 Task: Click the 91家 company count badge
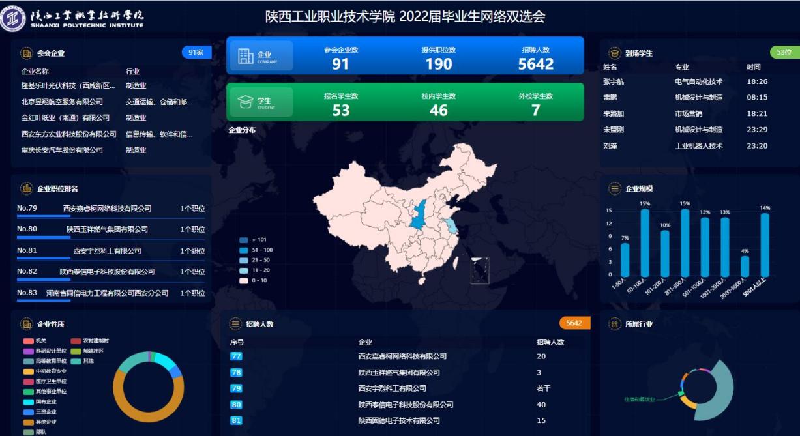tap(196, 52)
